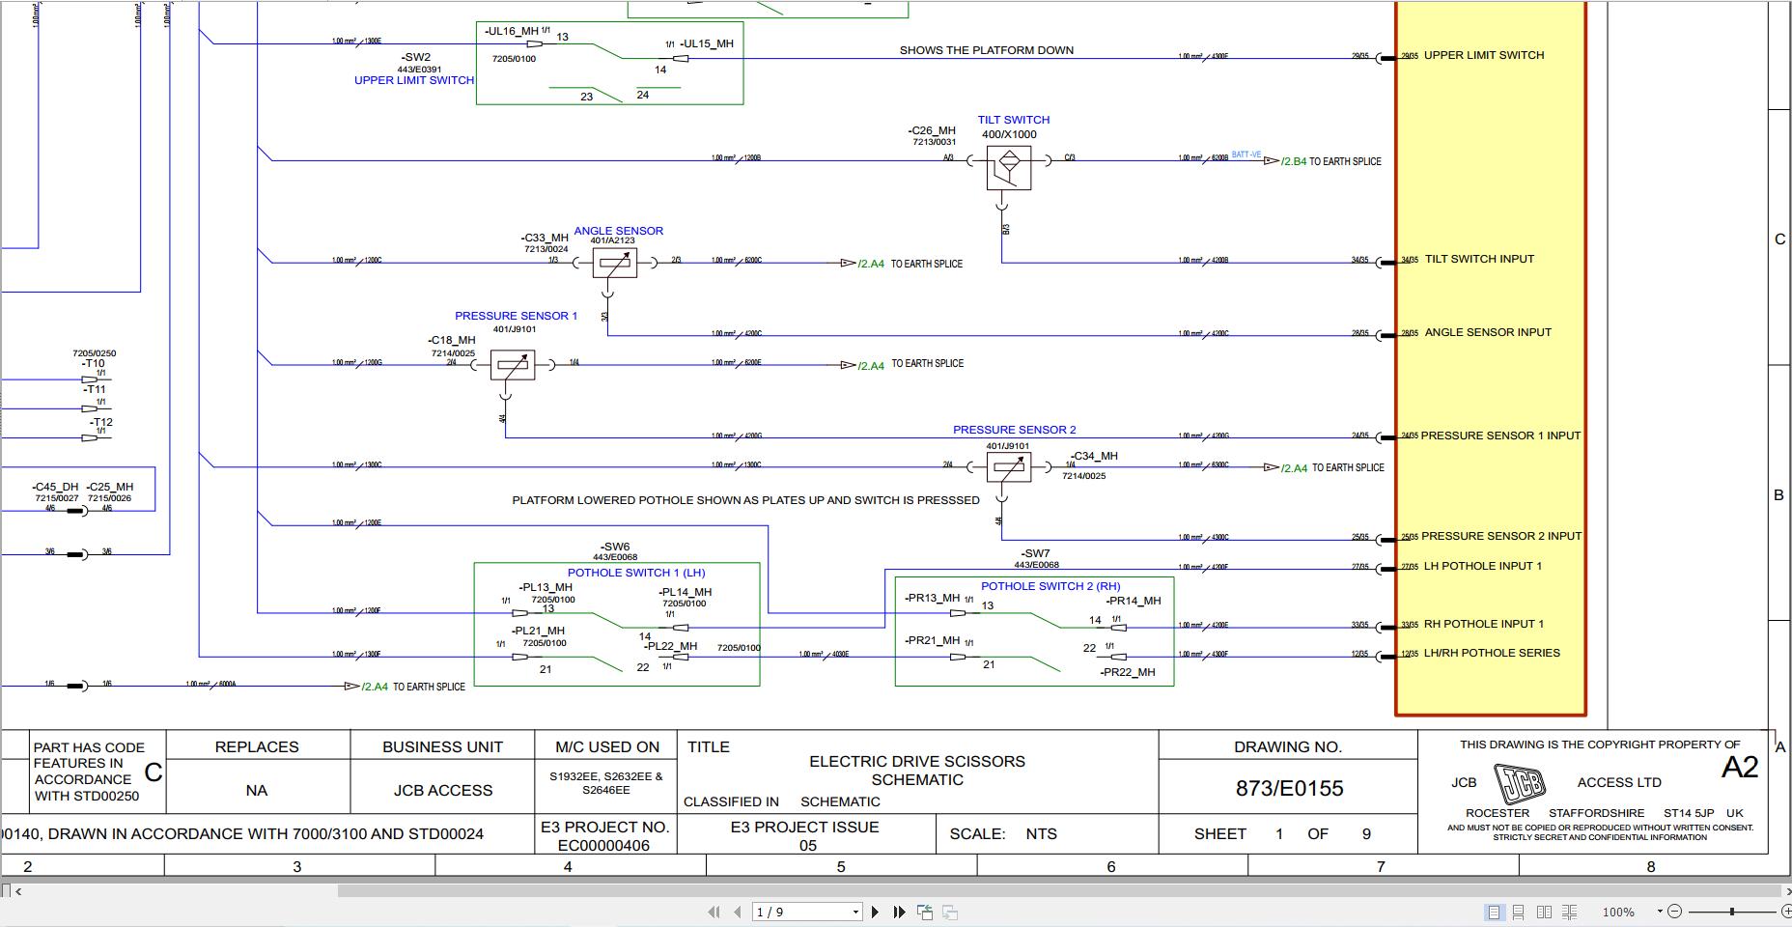Click the -UL16_MH terminal label
This screenshot has height=927, width=1792.
[x=511, y=31]
